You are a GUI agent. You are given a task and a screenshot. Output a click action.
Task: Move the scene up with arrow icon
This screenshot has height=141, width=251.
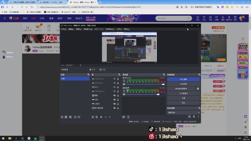point(75,117)
